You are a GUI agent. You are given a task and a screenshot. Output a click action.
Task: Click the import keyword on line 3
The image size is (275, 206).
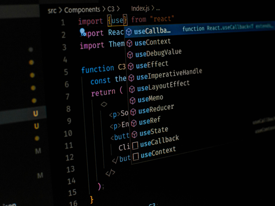92,46
